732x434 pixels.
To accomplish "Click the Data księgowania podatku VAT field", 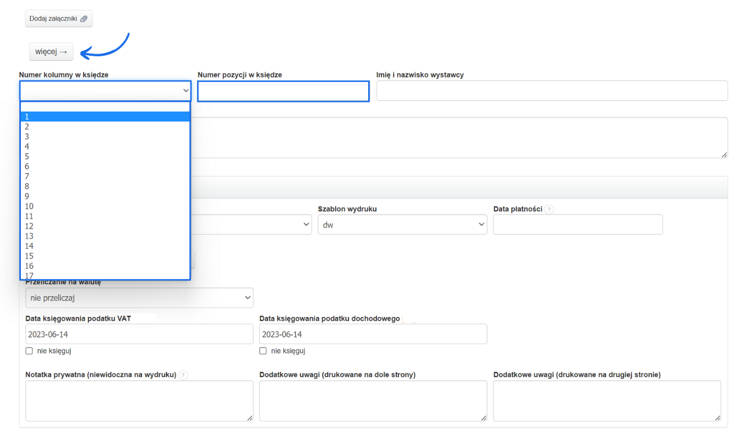I will (139, 334).
